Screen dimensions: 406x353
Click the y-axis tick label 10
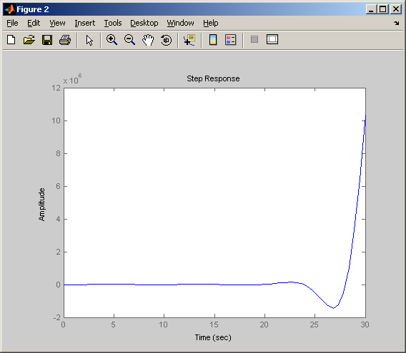click(56, 121)
